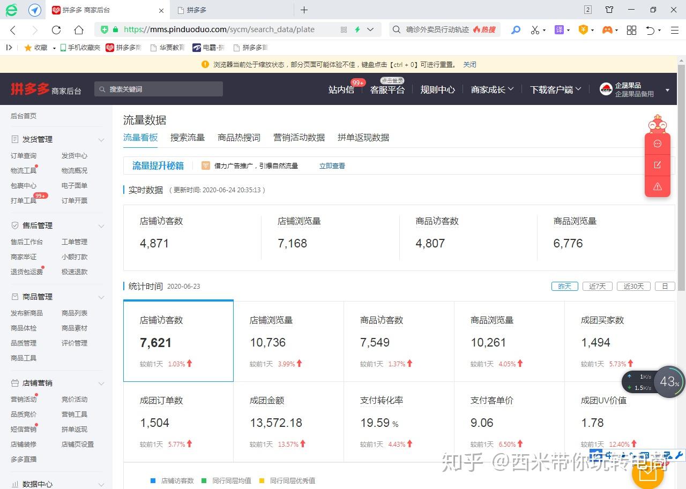Click 关闭 on the zoom notice bar
Screen dimensions: 686x489
(469, 64)
